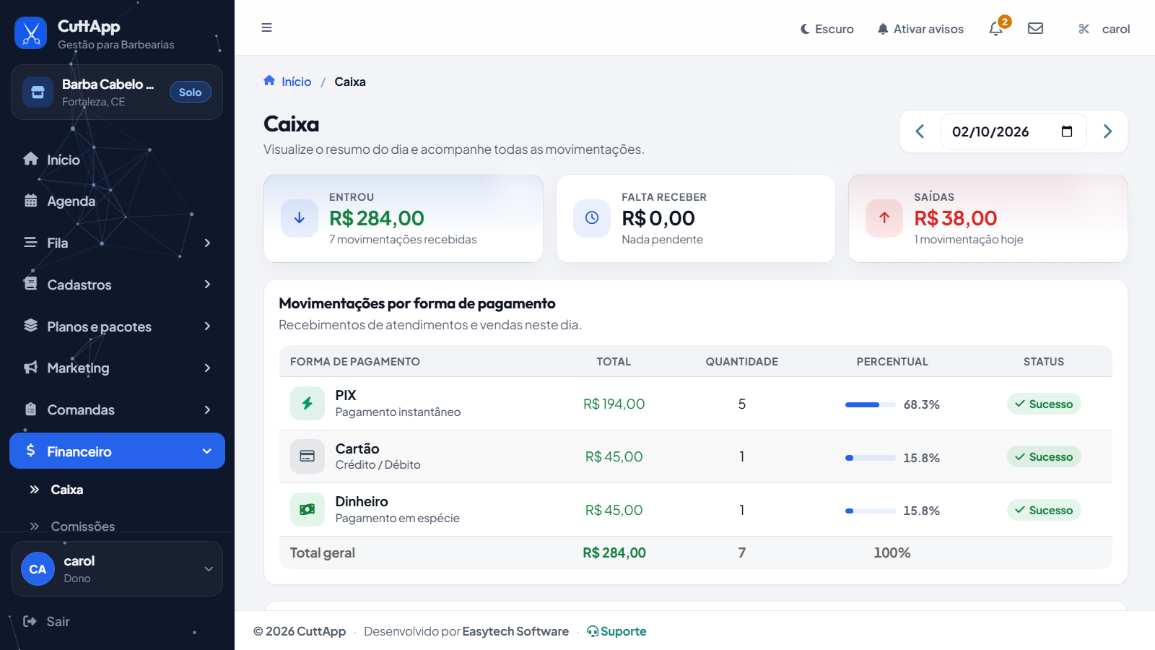
Task: Click the CA user avatar
Action: coord(38,569)
